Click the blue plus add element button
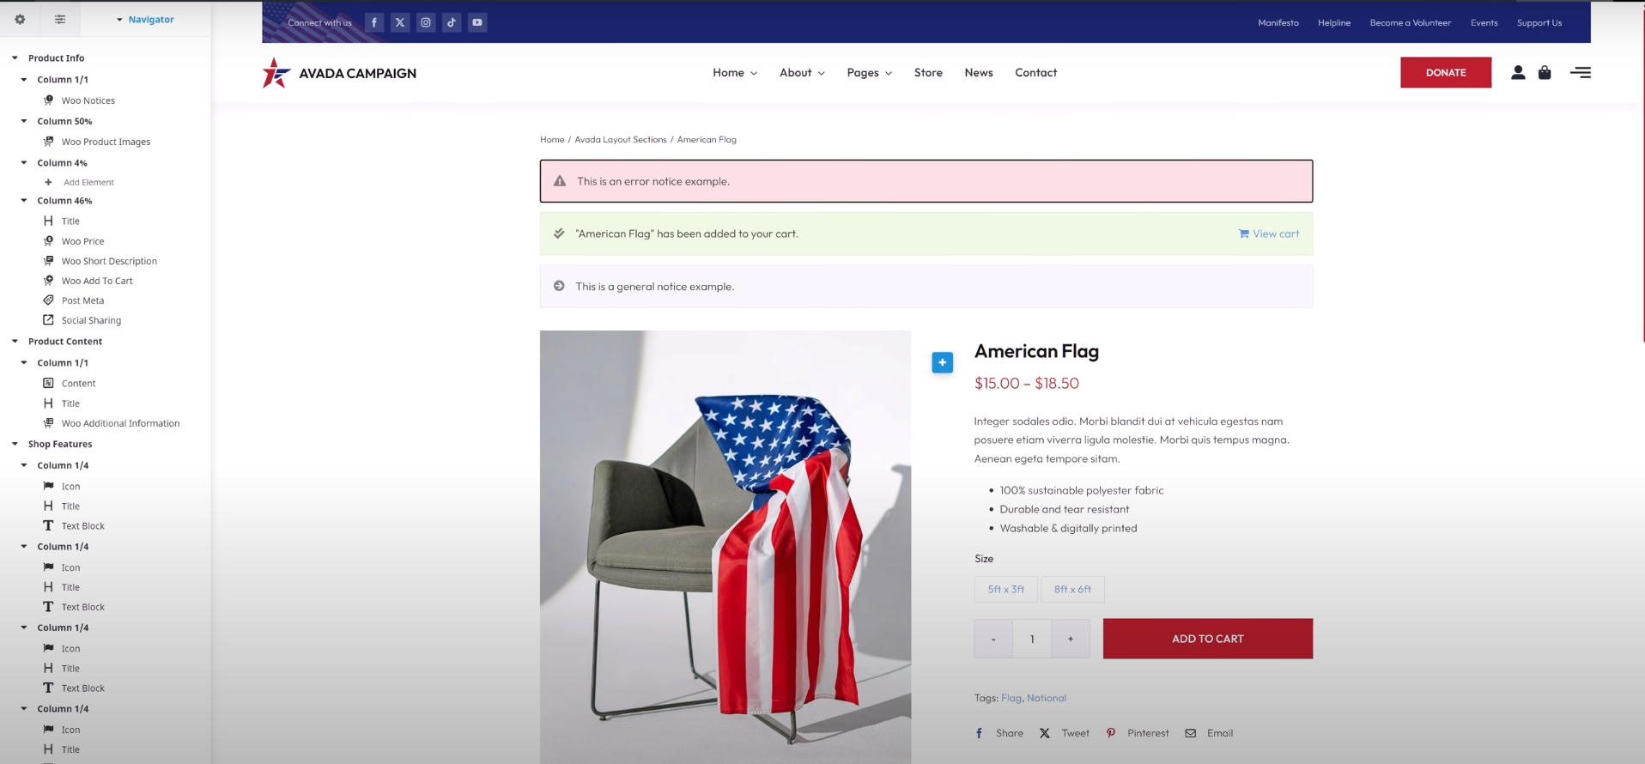The image size is (1645, 764). (942, 362)
